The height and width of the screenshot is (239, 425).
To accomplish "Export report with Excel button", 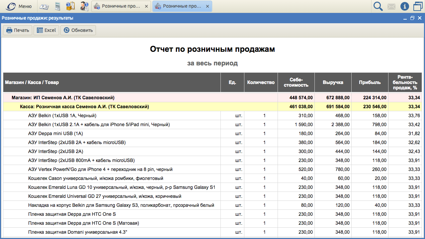I will [46, 30].
